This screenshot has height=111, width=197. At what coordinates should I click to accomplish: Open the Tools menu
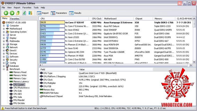36,8
